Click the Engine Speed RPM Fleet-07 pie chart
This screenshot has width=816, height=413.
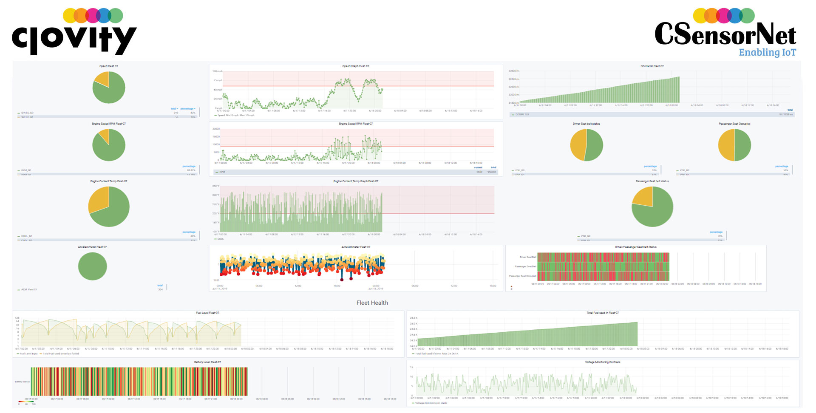point(109,145)
